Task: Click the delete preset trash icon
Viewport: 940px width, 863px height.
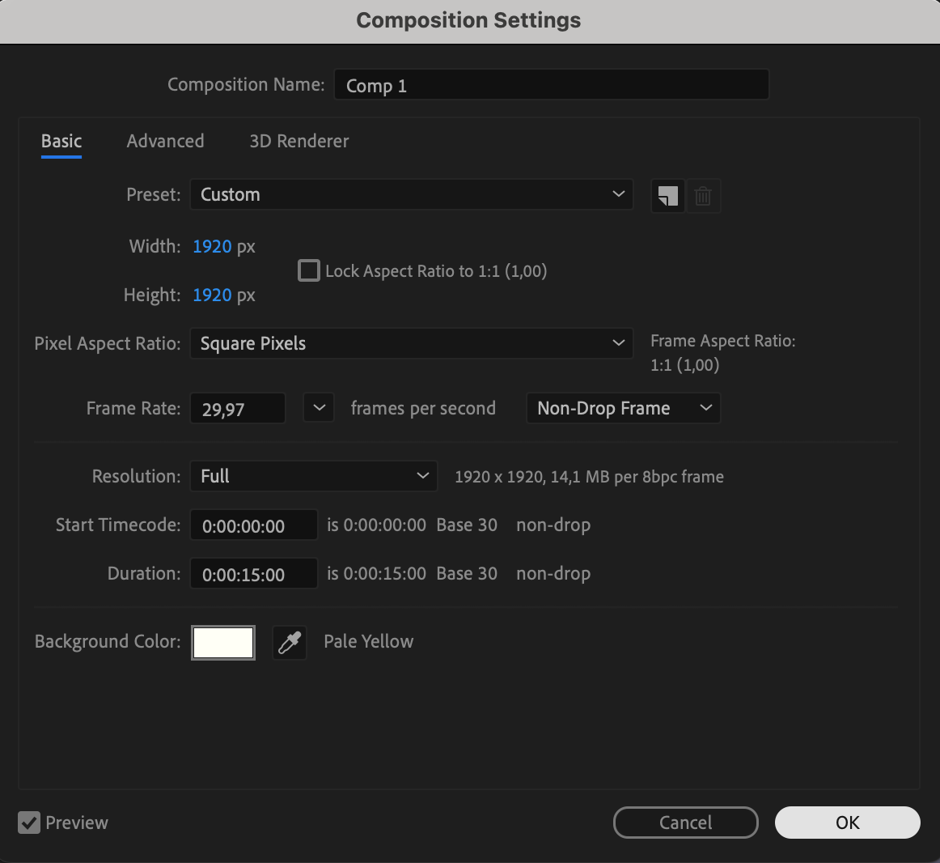Action: 703,196
